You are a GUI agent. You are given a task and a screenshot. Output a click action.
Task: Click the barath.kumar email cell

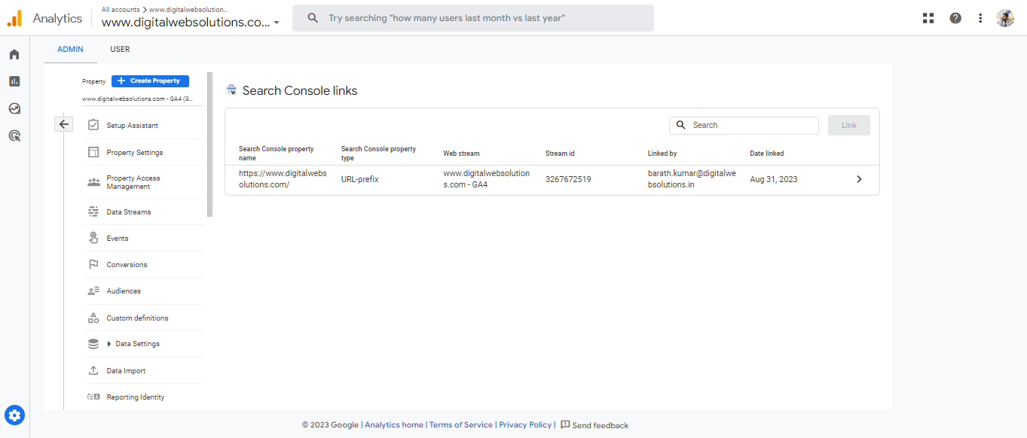(x=692, y=179)
